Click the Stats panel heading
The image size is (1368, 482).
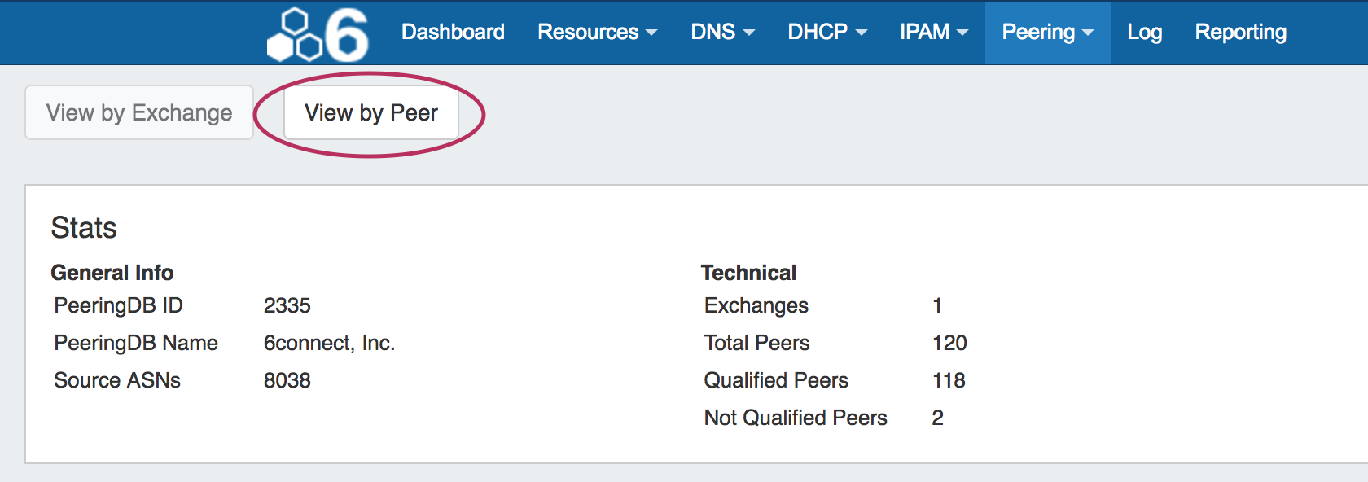[x=84, y=228]
